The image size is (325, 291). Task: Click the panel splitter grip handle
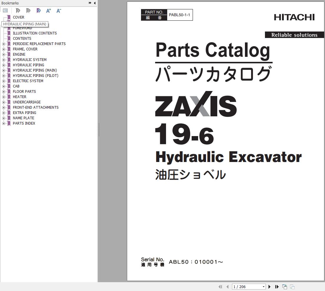(x=99, y=130)
